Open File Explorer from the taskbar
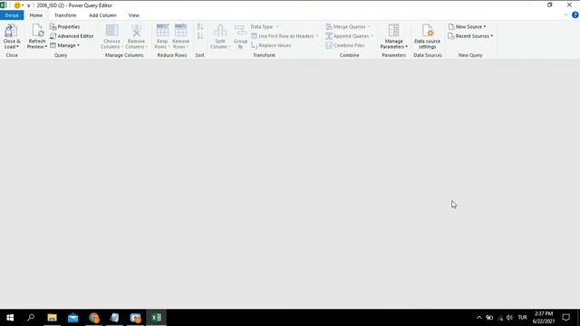This screenshot has width=580, height=326. point(53,318)
